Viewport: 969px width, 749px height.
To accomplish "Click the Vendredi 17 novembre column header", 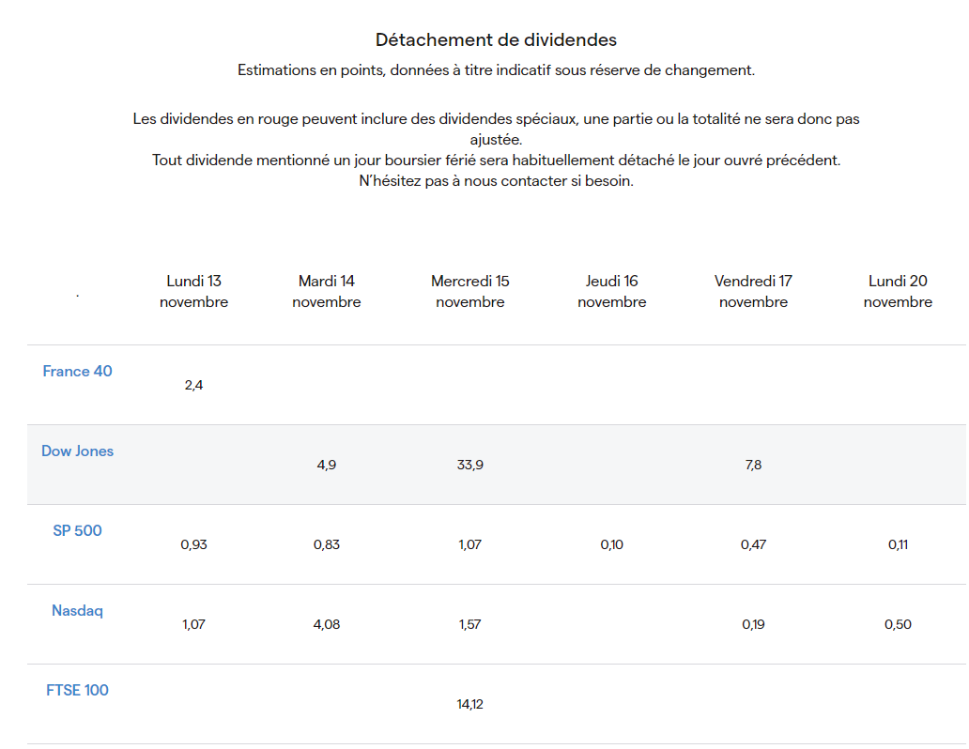I will (x=753, y=291).
